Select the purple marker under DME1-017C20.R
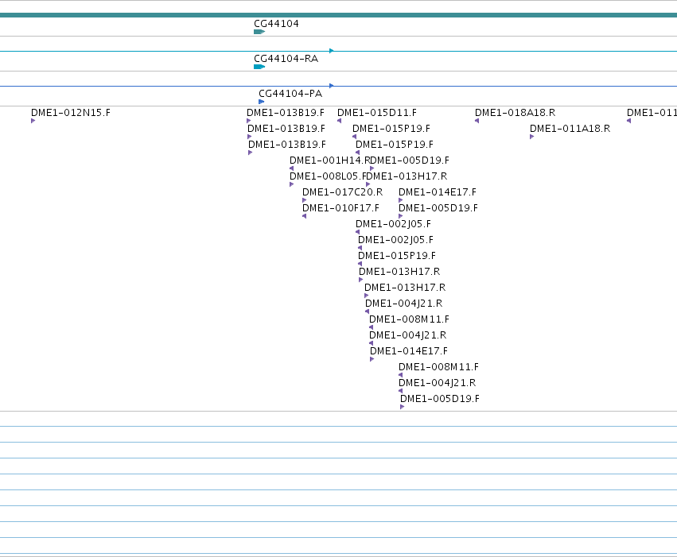The height and width of the screenshot is (557, 677). 305,200
